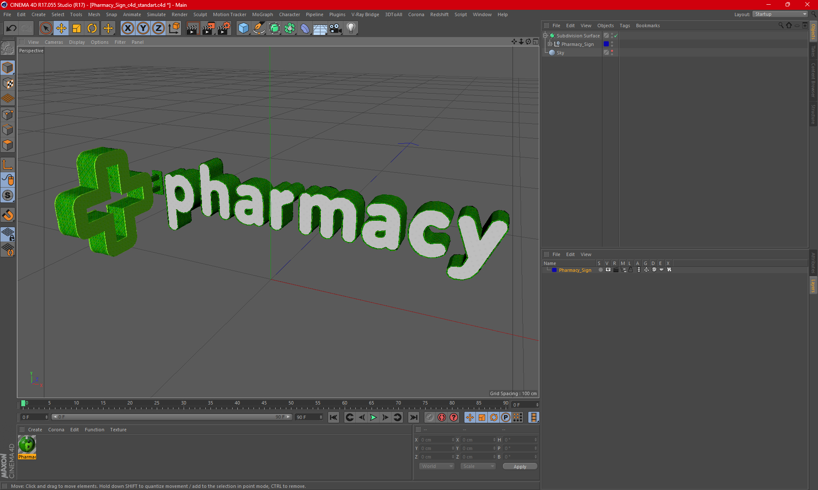Viewport: 818px width, 490px height.
Task: Switch to Edges mode
Action: (x=8, y=130)
